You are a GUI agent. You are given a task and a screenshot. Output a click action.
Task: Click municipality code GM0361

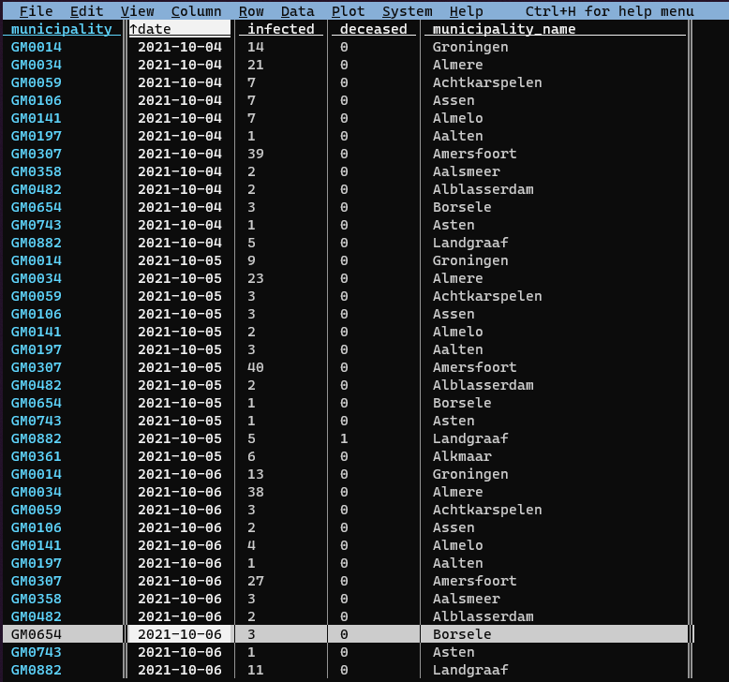37,456
